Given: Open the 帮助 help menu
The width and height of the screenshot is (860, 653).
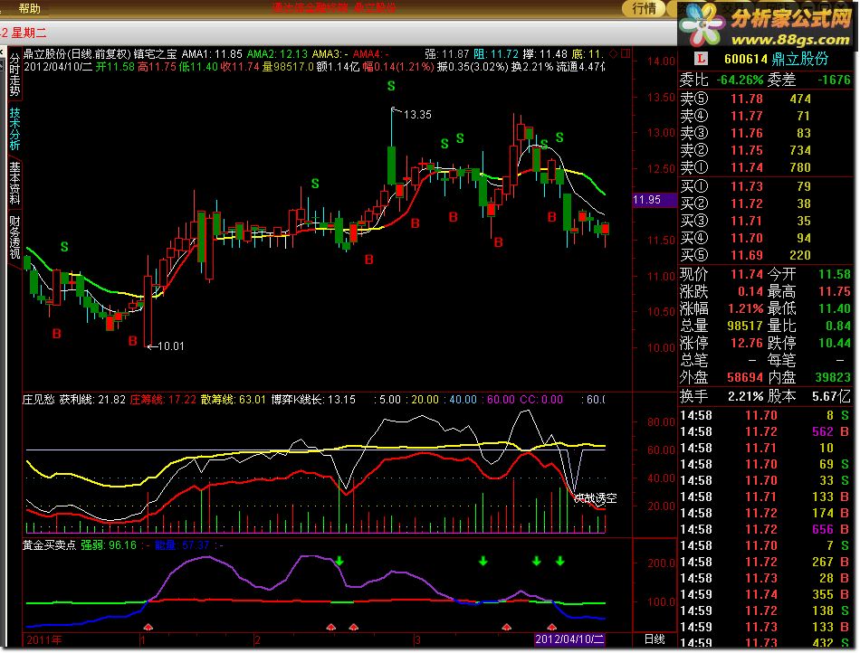Looking at the screenshot, I should [30, 8].
